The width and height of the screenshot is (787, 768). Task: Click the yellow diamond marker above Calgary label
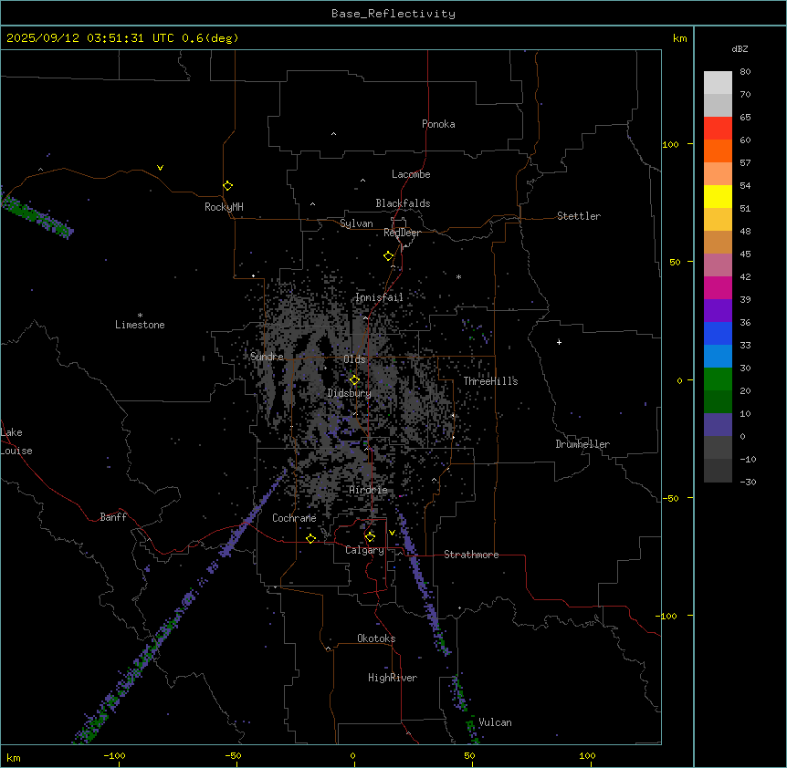[370, 537]
